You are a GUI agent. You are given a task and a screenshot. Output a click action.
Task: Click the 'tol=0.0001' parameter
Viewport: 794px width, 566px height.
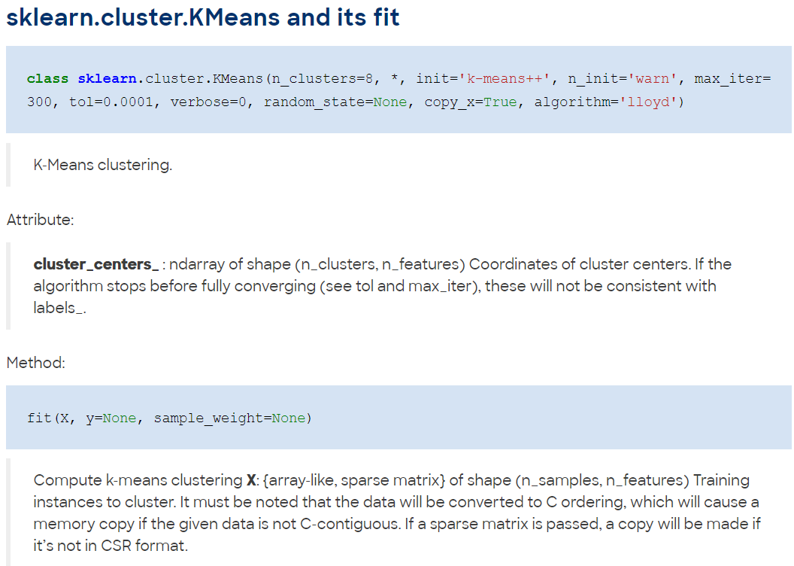[x=111, y=102]
